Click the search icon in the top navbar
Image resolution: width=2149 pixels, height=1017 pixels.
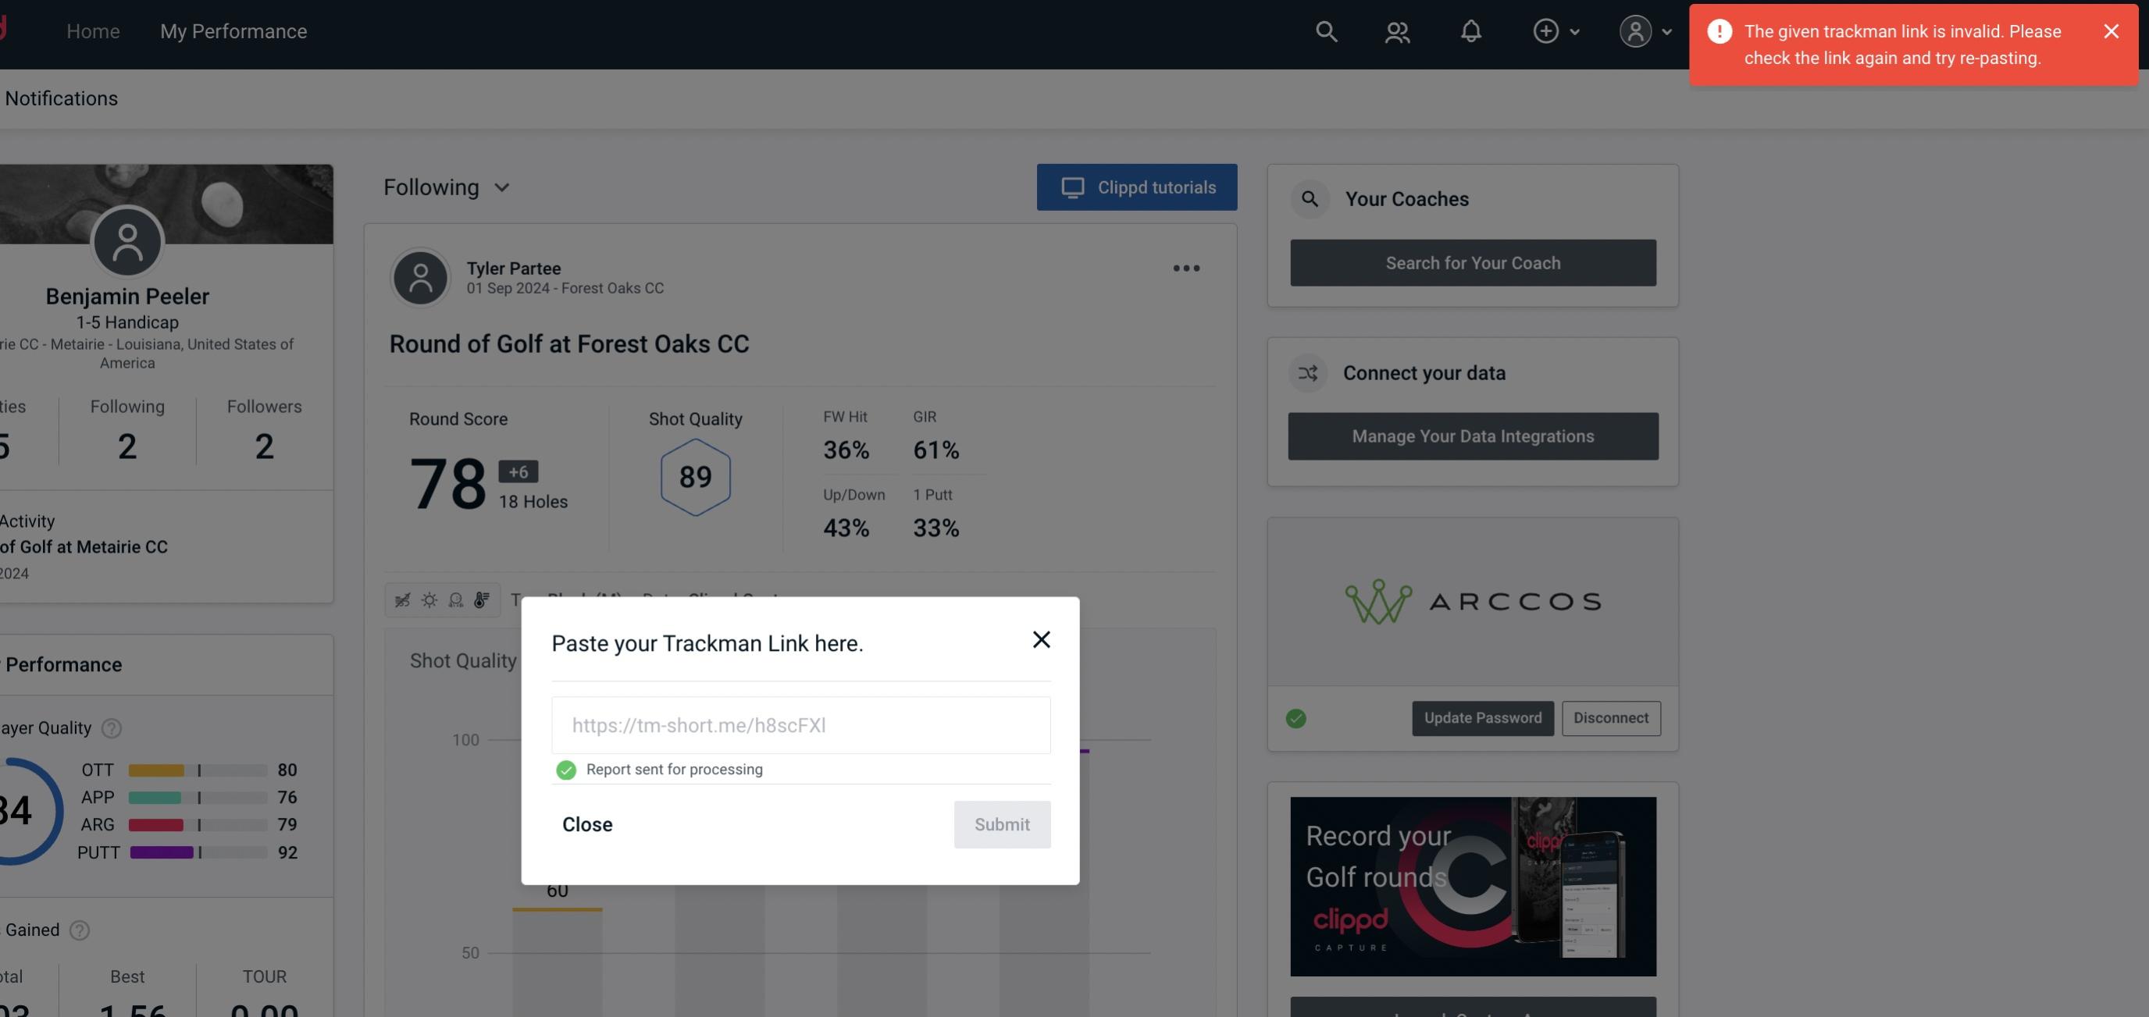(1323, 30)
